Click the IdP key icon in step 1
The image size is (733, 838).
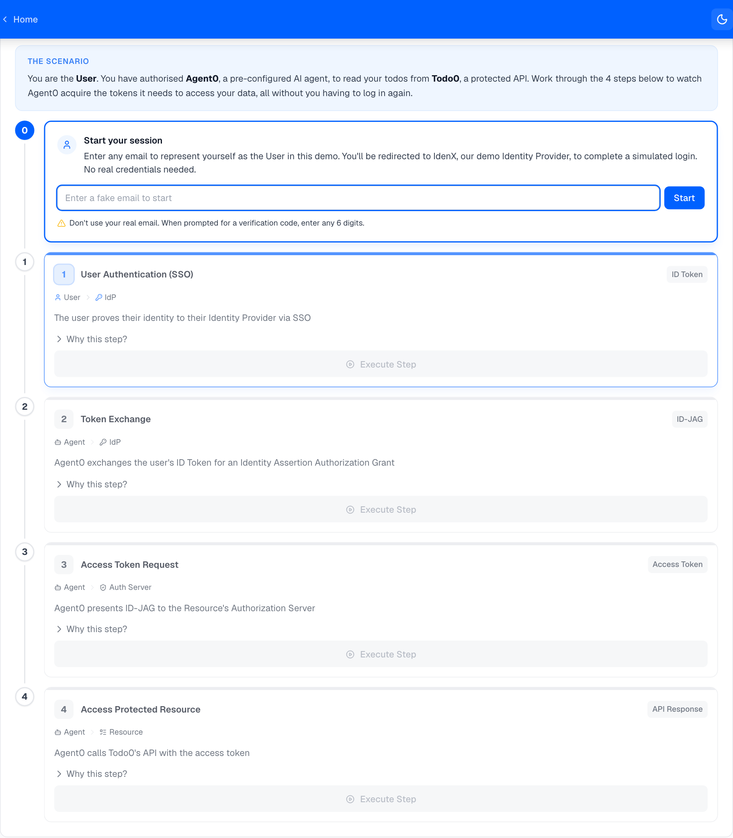pyautogui.click(x=99, y=297)
